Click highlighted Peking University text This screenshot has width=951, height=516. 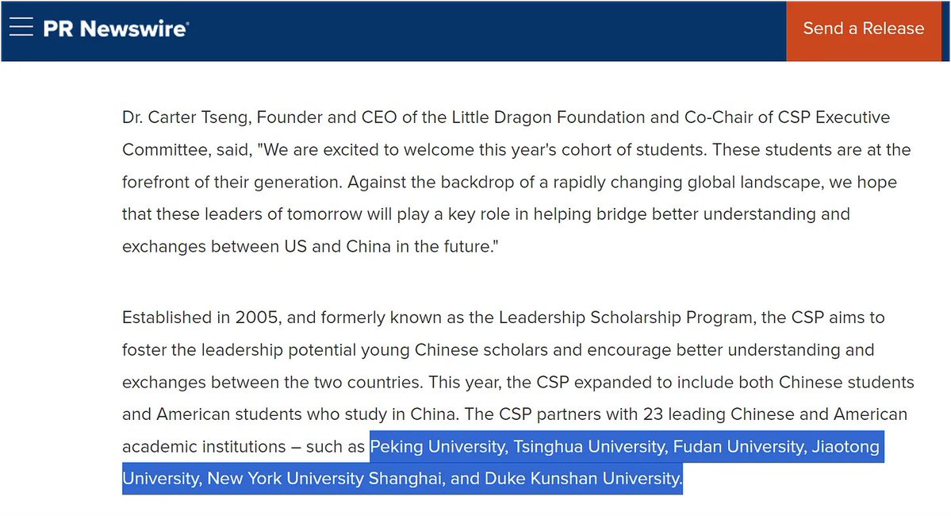[x=439, y=447]
